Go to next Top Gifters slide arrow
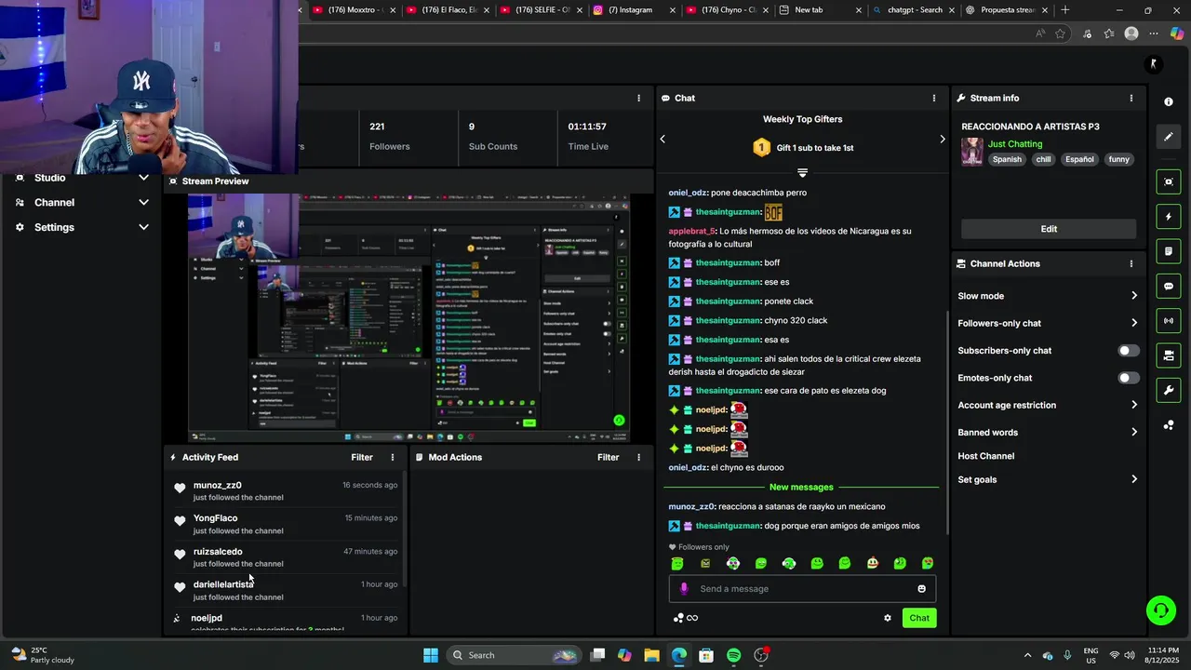Viewport: 1191px width, 670px height. (942, 140)
